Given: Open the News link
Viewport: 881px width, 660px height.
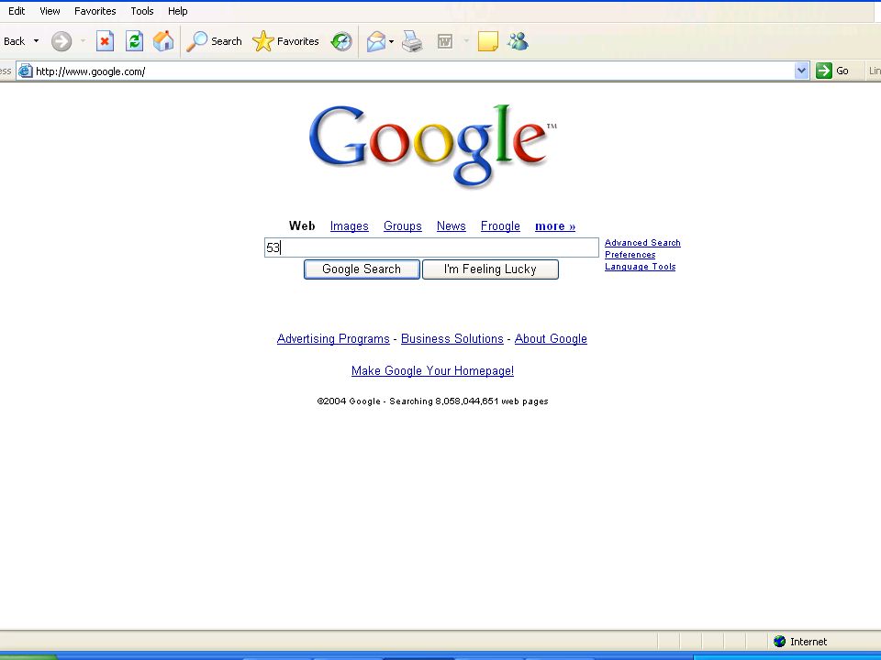Looking at the screenshot, I should click(x=452, y=225).
